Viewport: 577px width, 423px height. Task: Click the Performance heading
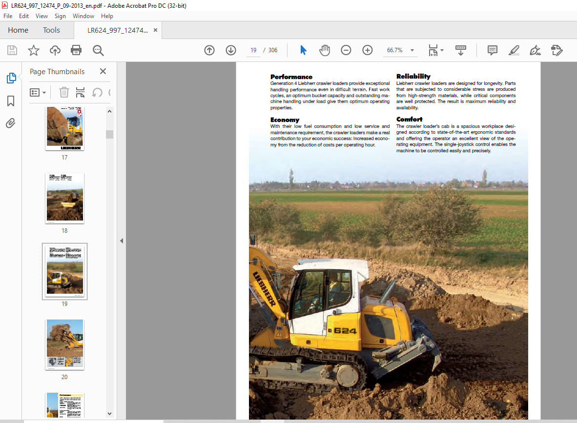click(291, 77)
